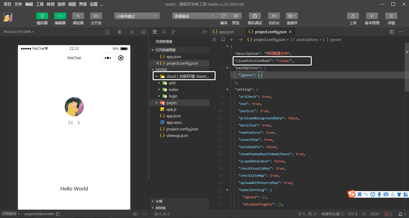Open cloud development console
This screenshot has height=218, width=409.
[96, 16]
